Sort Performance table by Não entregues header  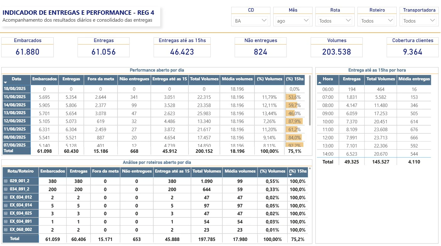[134, 79]
